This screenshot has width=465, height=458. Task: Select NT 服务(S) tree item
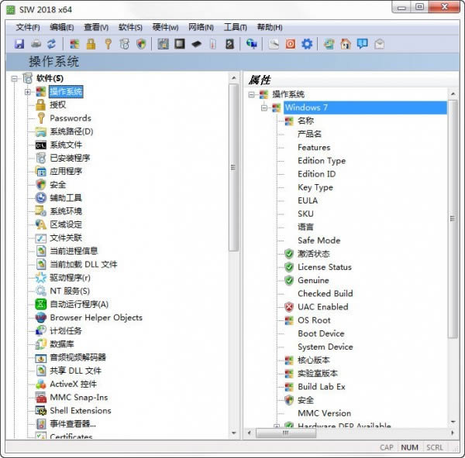click(x=70, y=291)
